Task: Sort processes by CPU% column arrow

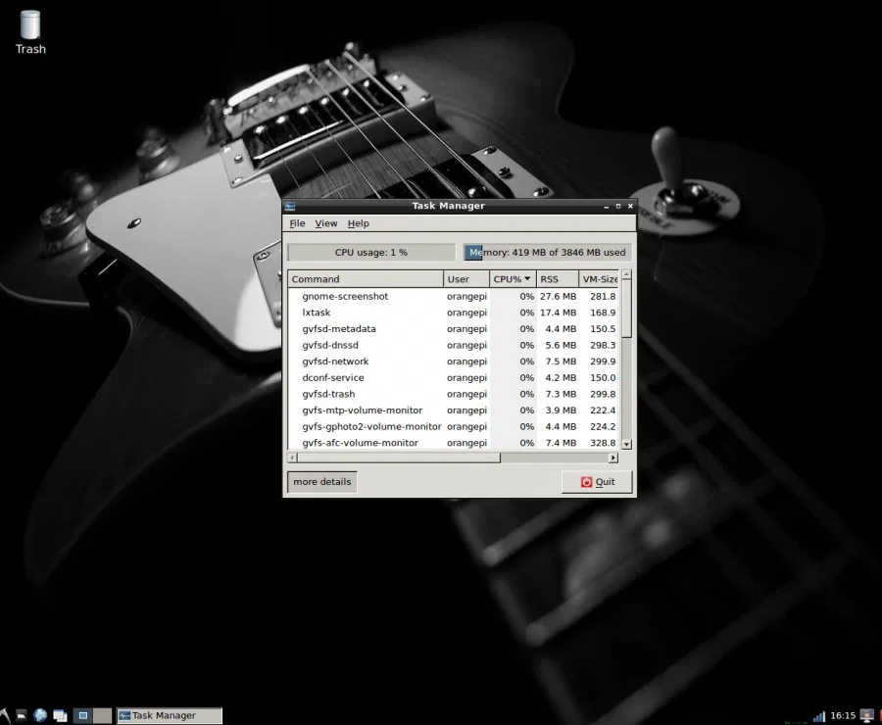Action: click(527, 279)
